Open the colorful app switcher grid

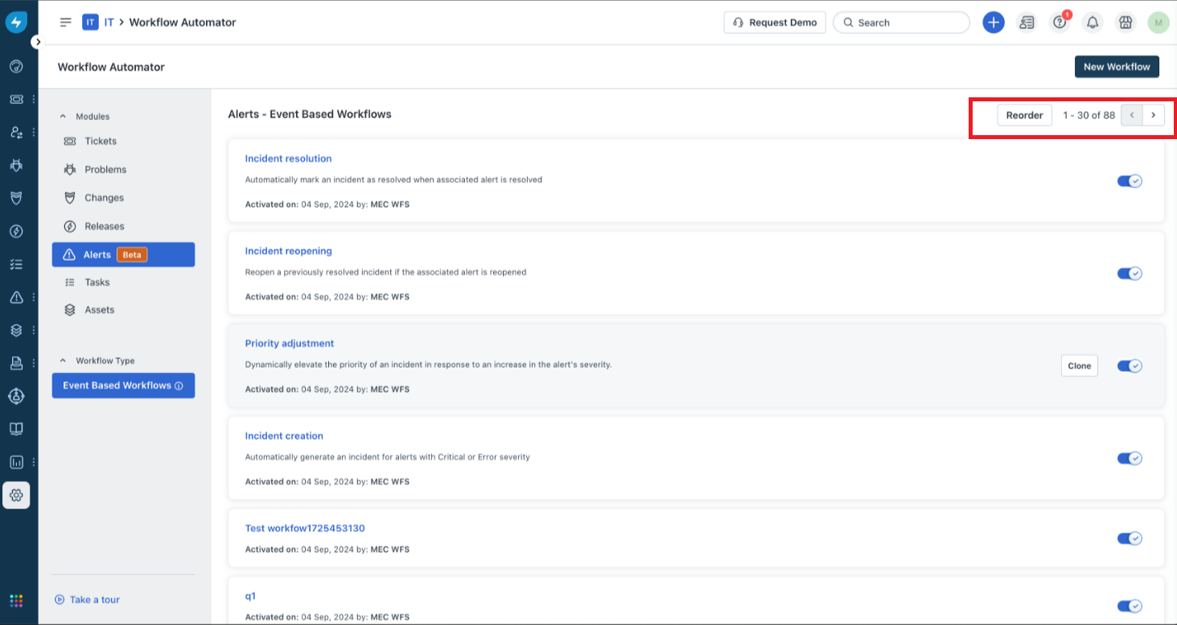pyautogui.click(x=16, y=601)
